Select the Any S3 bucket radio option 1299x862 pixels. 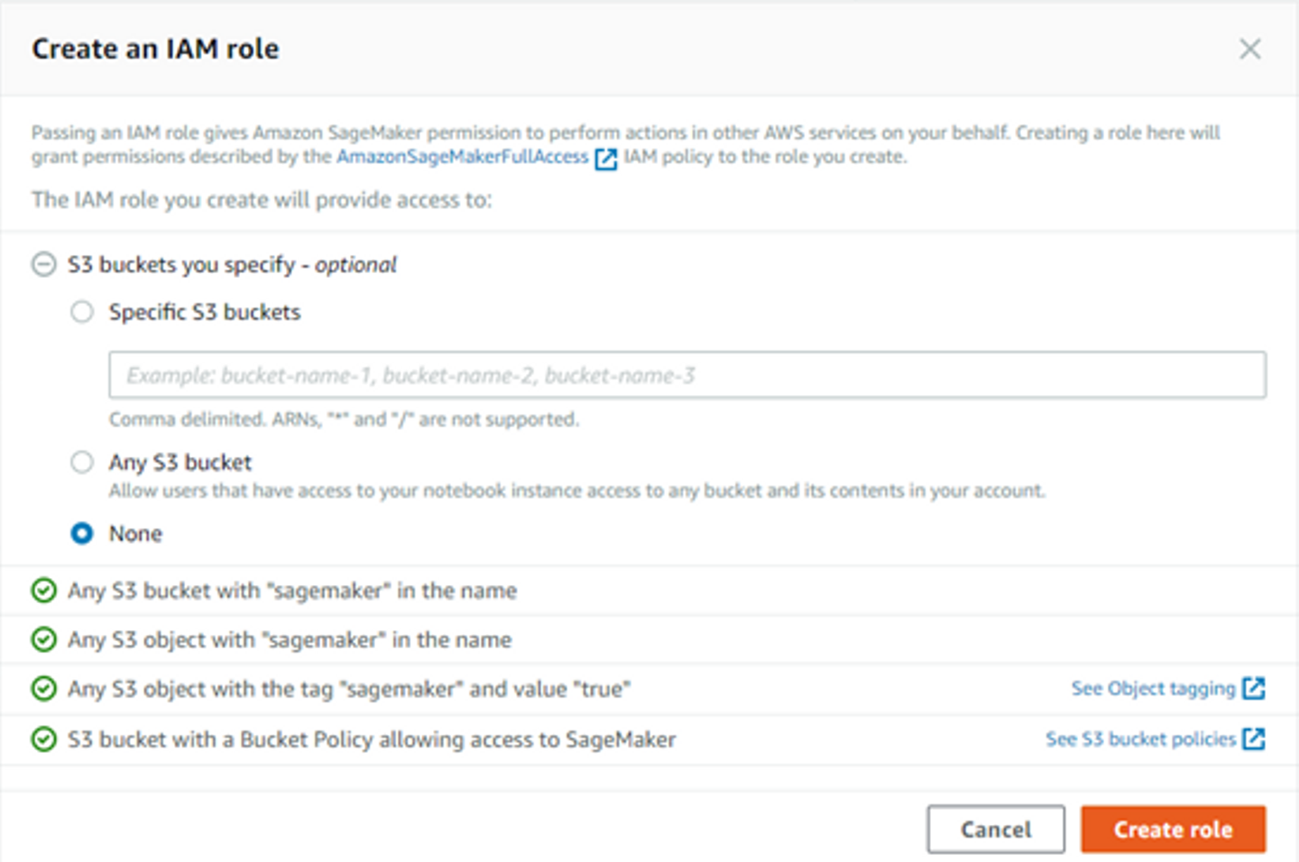pyautogui.click(x=82, y=463)
